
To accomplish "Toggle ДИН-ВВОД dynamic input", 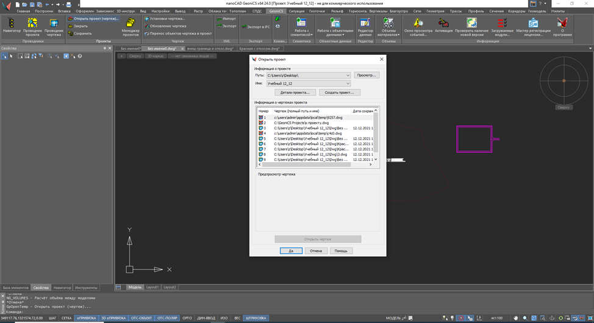I will pyautogui.click(x=206, y=318).
